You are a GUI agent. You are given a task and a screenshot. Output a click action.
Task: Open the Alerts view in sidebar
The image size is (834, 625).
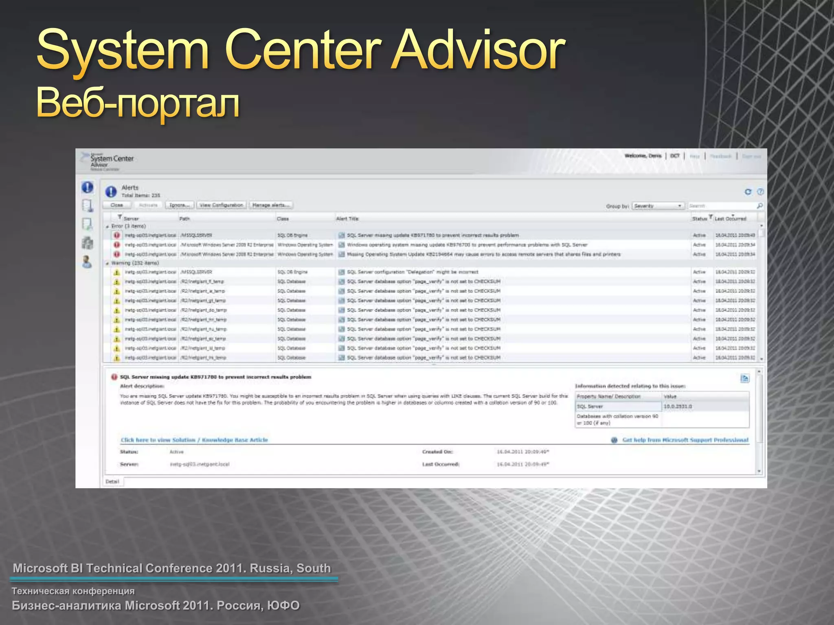87,187
